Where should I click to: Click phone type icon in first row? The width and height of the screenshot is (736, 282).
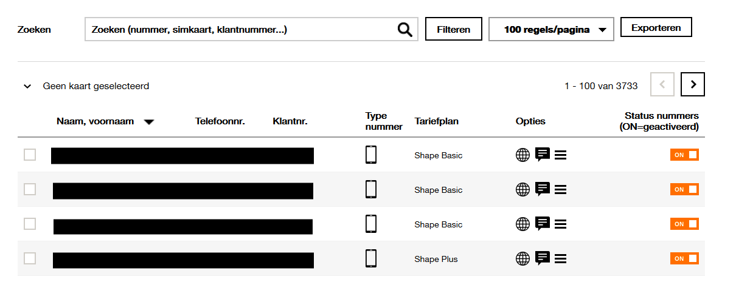[371, 155]
